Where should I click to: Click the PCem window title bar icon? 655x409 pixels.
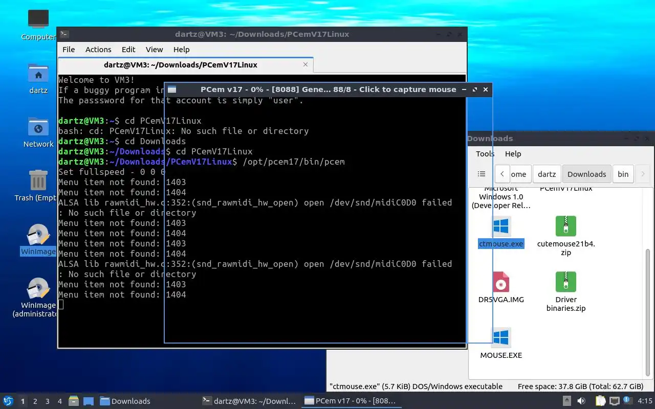click(172, 89)
